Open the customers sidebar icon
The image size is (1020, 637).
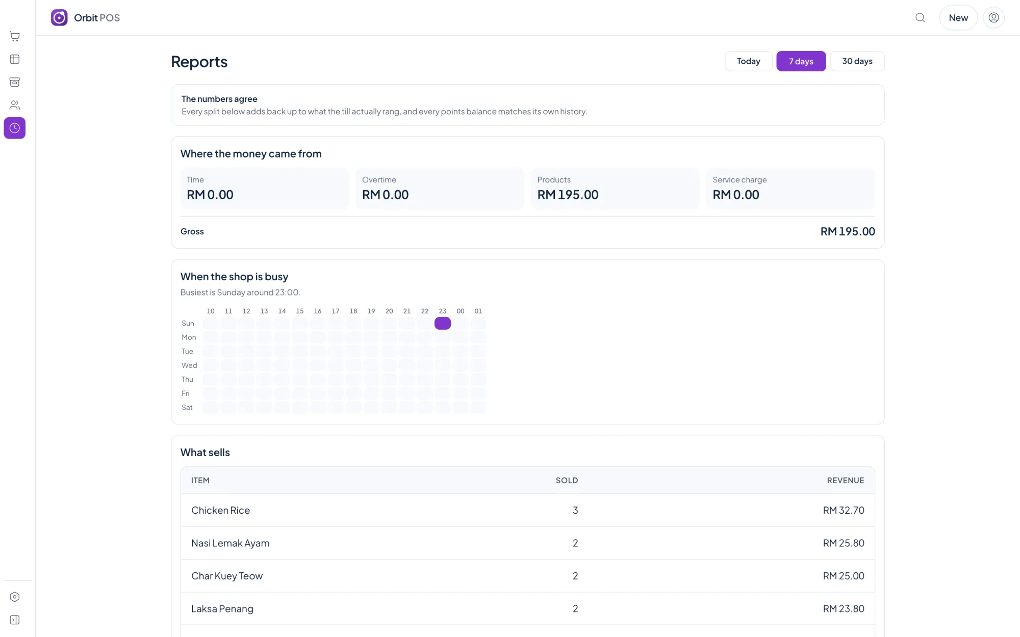pos(15,105)
